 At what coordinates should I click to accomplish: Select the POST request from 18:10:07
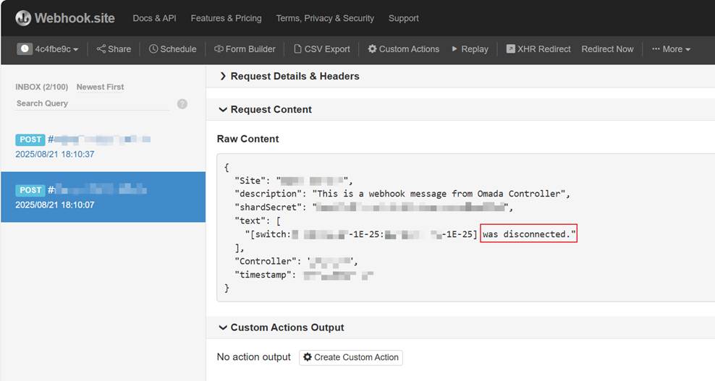[x=103, y=197]
